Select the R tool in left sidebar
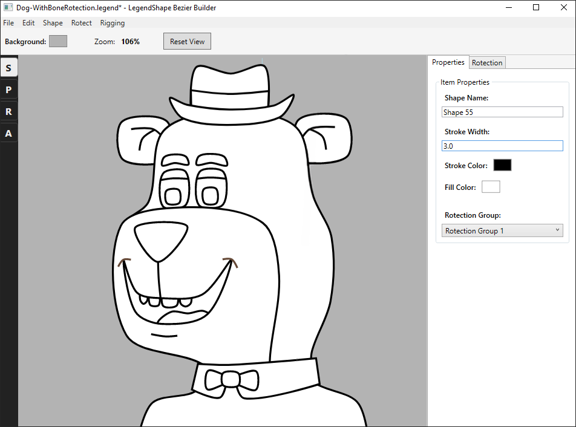 [x=9, y=112]
